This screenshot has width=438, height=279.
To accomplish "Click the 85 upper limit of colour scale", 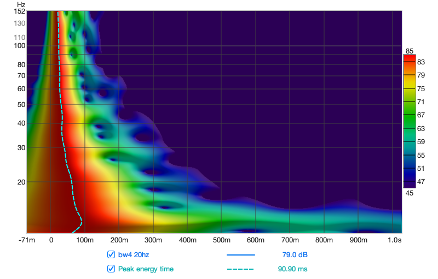I will [410, 51].
